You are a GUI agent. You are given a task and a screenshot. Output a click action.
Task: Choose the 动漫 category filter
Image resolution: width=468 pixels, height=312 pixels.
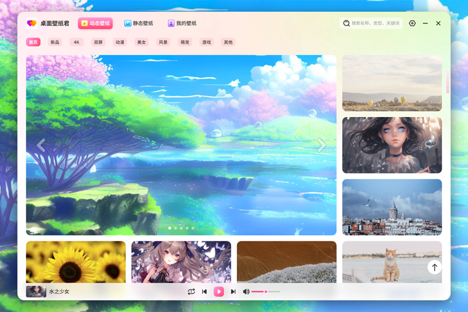(120, 42)
